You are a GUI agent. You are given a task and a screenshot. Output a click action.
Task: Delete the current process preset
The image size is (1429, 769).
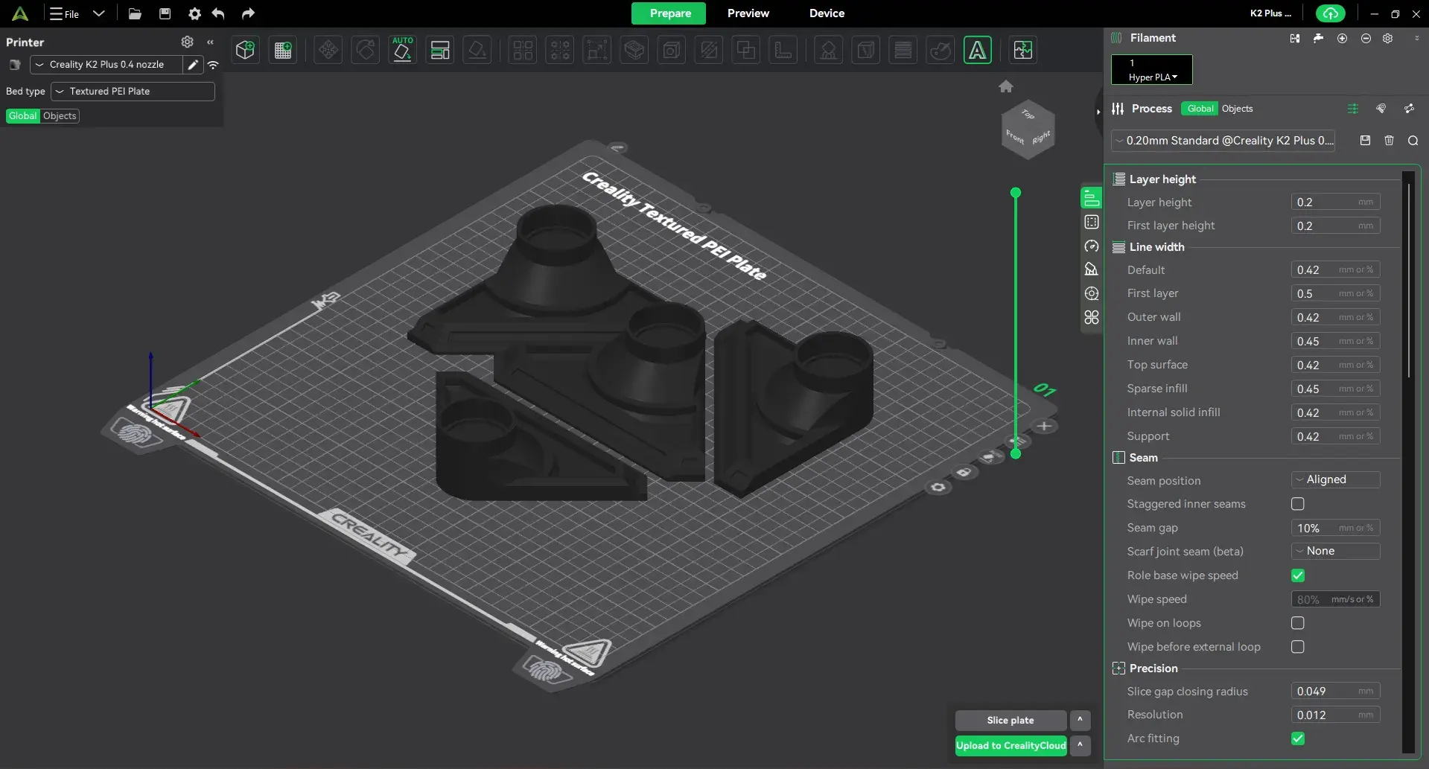[1389, 140]
